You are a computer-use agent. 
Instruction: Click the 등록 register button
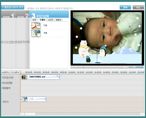(x=125, y=7)
